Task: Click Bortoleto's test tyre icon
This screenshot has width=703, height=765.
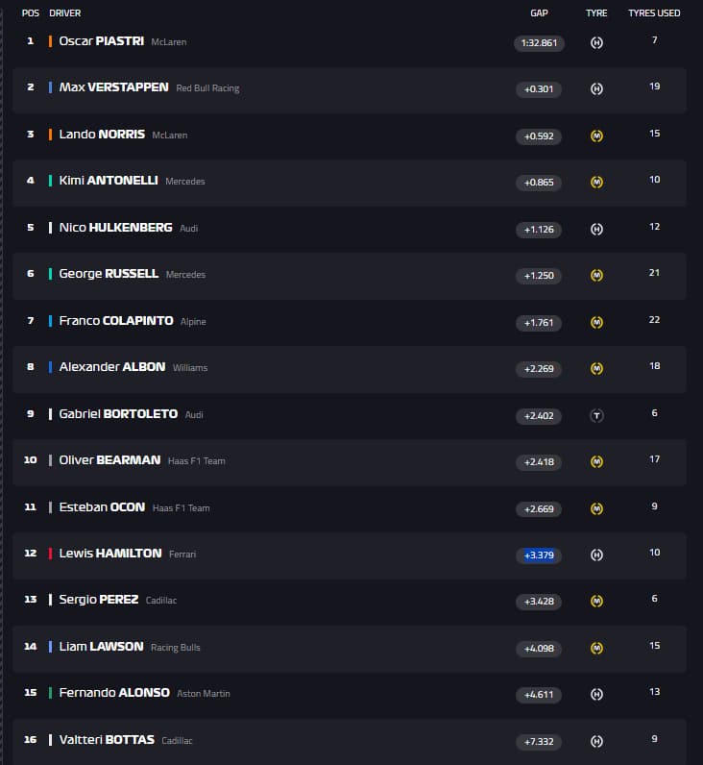Action: click(596, 416)
